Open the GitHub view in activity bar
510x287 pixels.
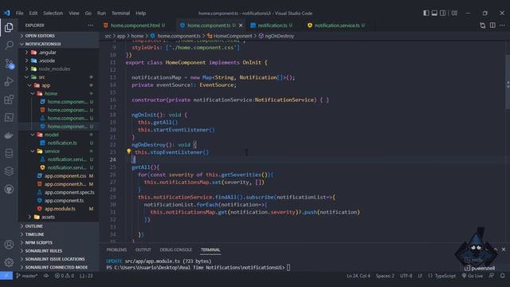pyautogui.click(x=9, y=189)
